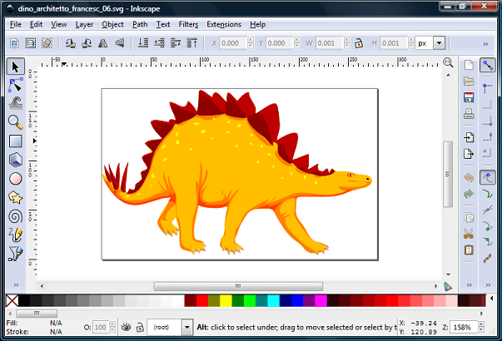
Task: Click the opacity value field
Action: click(x=101, y=327)
